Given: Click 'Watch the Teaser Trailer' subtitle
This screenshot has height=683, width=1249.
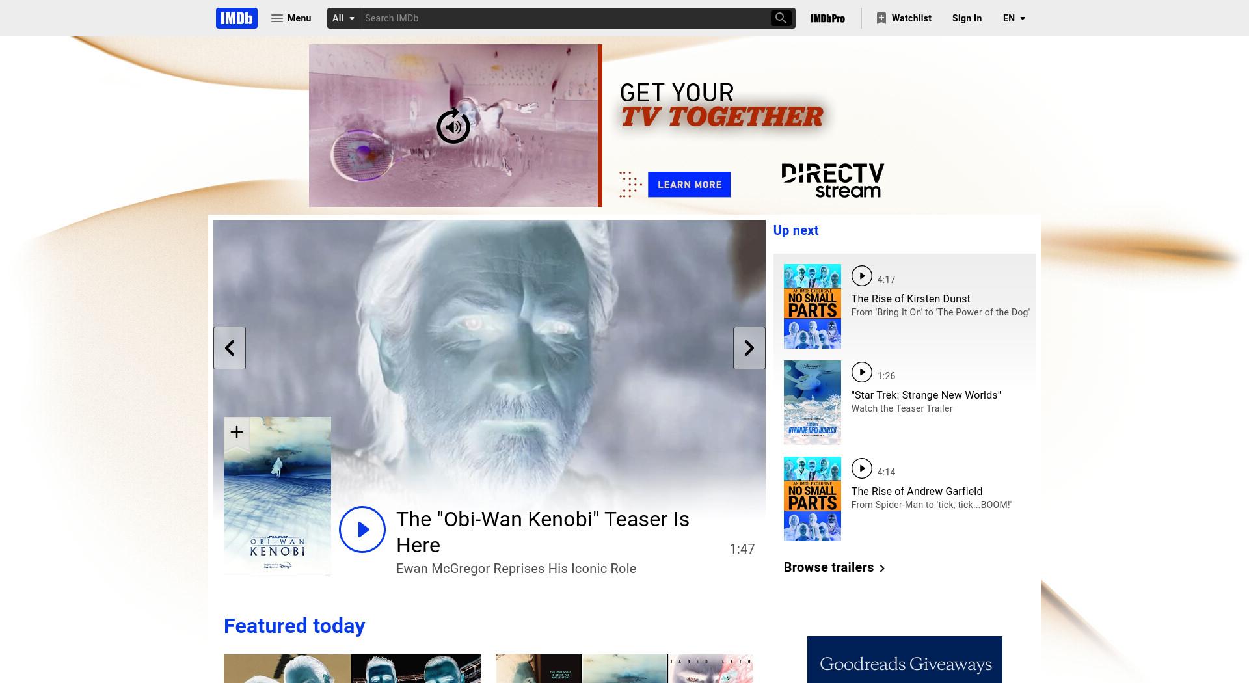Looking at the screenshot, I should tap(902, 408).
